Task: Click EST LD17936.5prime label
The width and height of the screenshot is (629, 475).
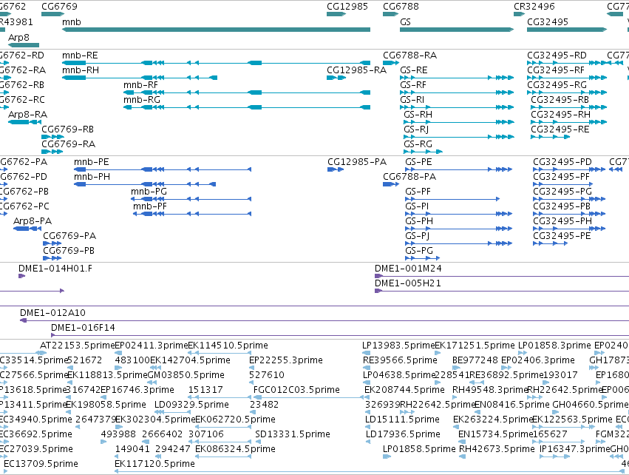Action: [403, 434]
